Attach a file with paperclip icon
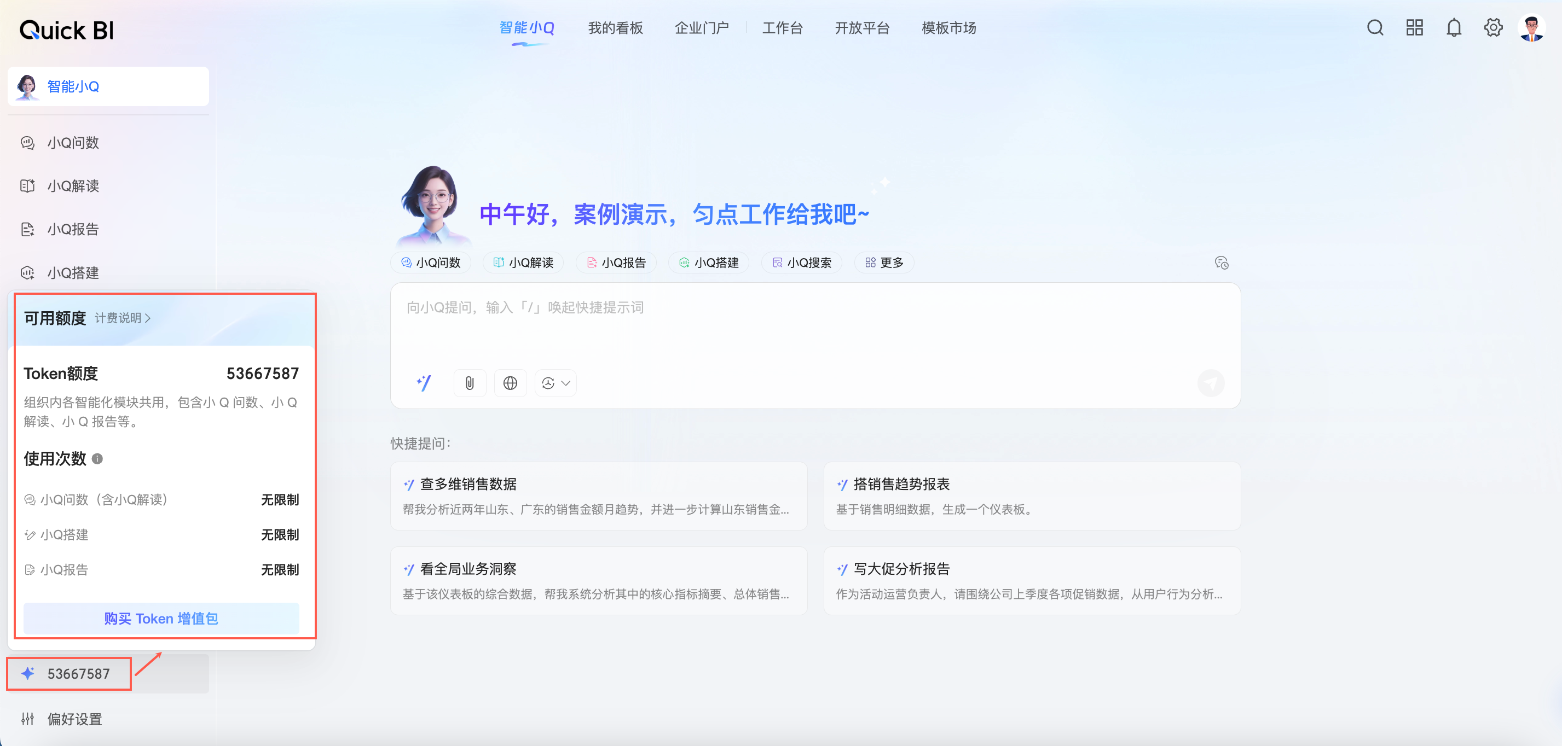This screenshot has width=1562, height=746. coord(470,383)
